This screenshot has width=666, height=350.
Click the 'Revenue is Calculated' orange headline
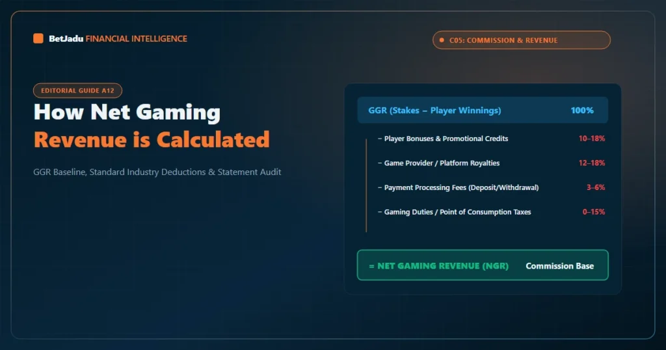[152, 140]
